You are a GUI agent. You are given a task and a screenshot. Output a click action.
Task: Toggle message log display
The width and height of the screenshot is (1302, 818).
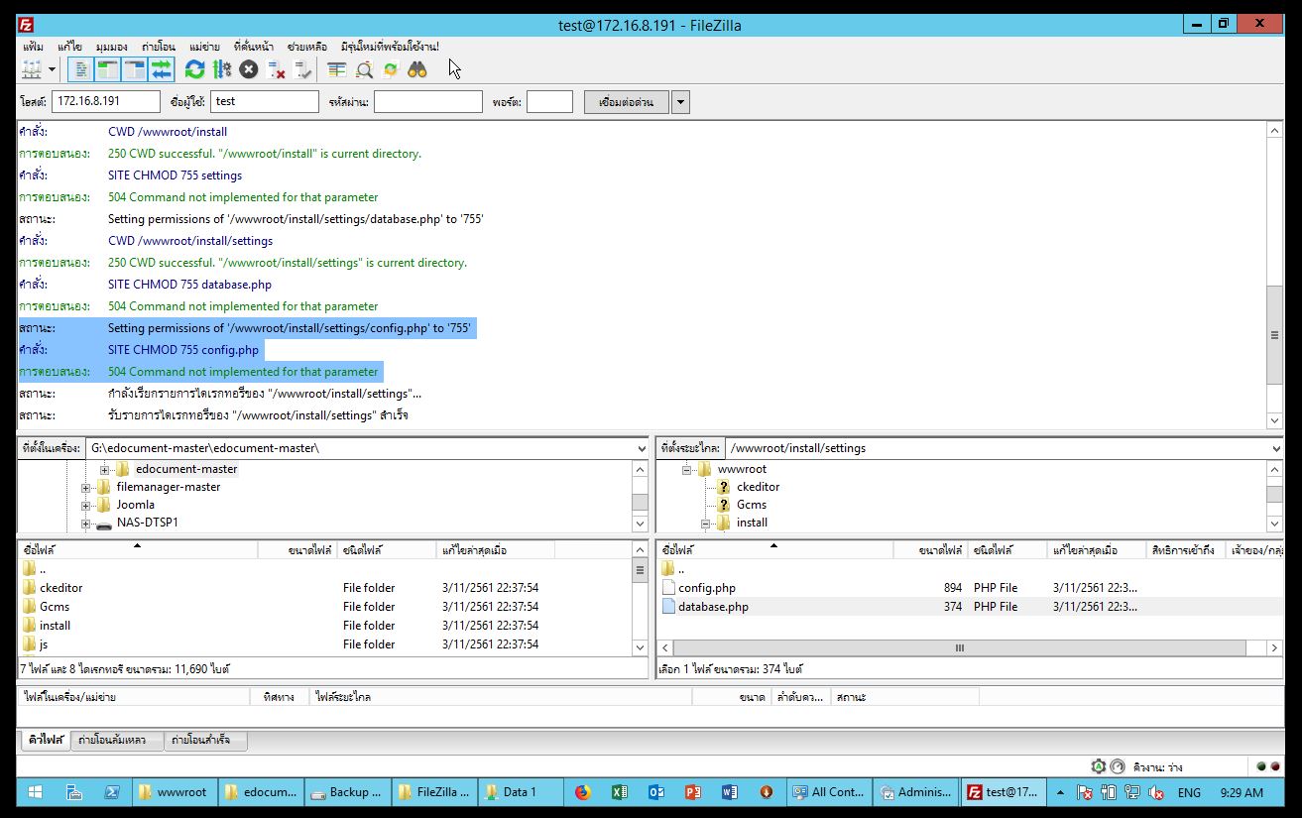click(81, 69)
